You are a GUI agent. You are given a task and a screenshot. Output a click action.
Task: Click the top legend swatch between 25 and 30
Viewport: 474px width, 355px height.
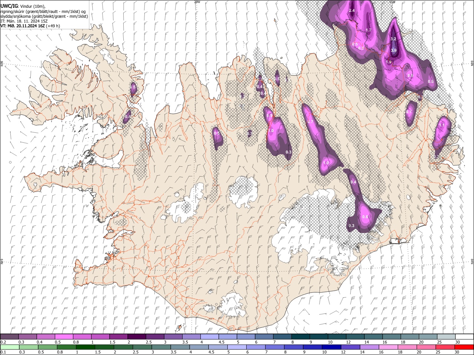point(446,337)
